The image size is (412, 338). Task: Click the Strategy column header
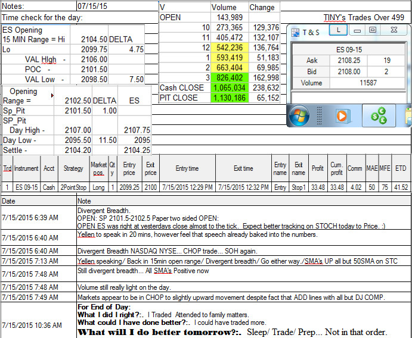click(x=73, y=168)
